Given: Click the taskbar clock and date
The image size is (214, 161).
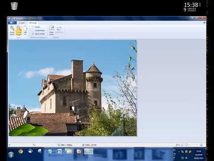Looking at the screenshot, I should click(x=198, y=155).
